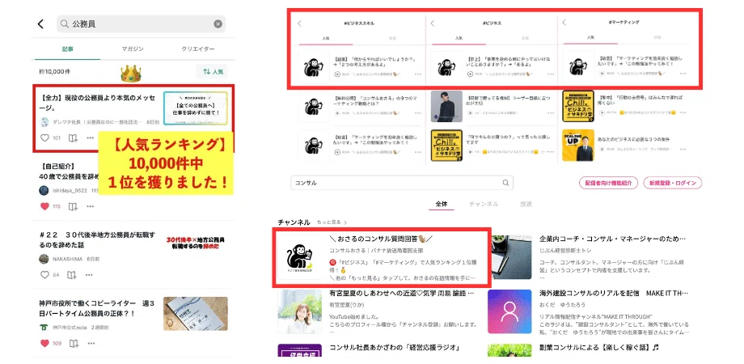
Task: Select the 人気 tab under #ビジネス
Action: [x=459, y=38]
